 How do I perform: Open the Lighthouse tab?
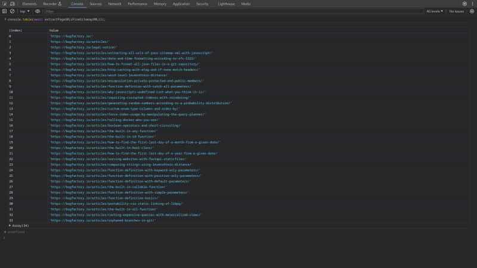tap(226, 4)
